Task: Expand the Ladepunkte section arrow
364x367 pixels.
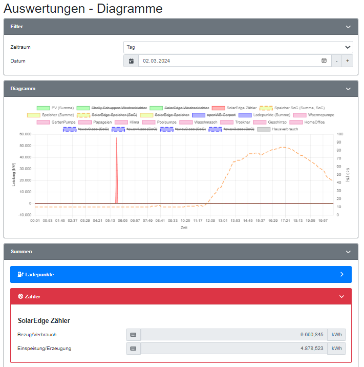Action: point(342,274)
